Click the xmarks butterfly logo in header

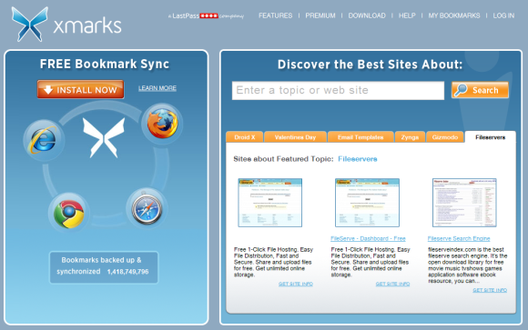tap(30, 25)
